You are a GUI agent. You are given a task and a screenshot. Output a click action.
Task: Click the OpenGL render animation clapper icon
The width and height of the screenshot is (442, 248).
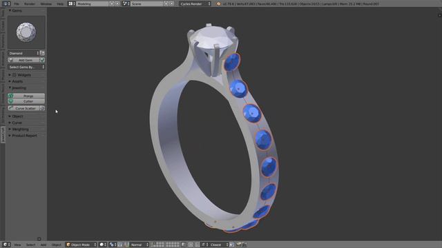pyautogui.click(x=244, y=245)
